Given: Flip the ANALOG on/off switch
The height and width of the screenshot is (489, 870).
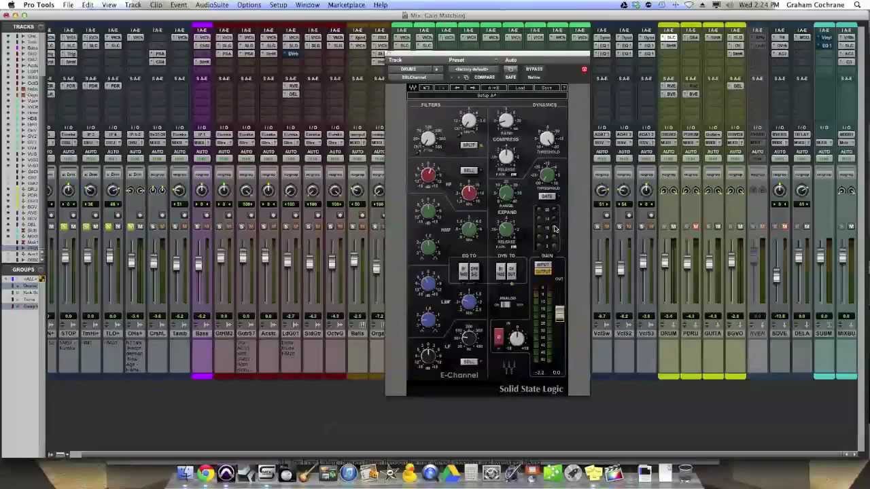Looking at the screenshot, I should pos(505,305).
